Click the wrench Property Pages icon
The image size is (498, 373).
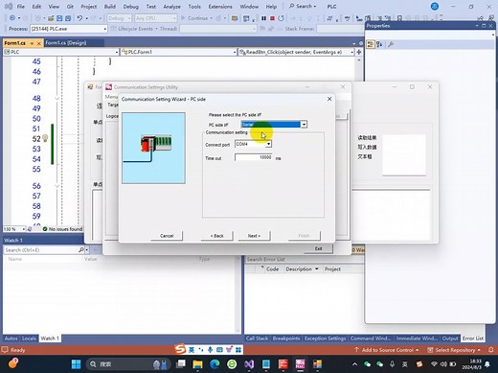coord(391,44)
